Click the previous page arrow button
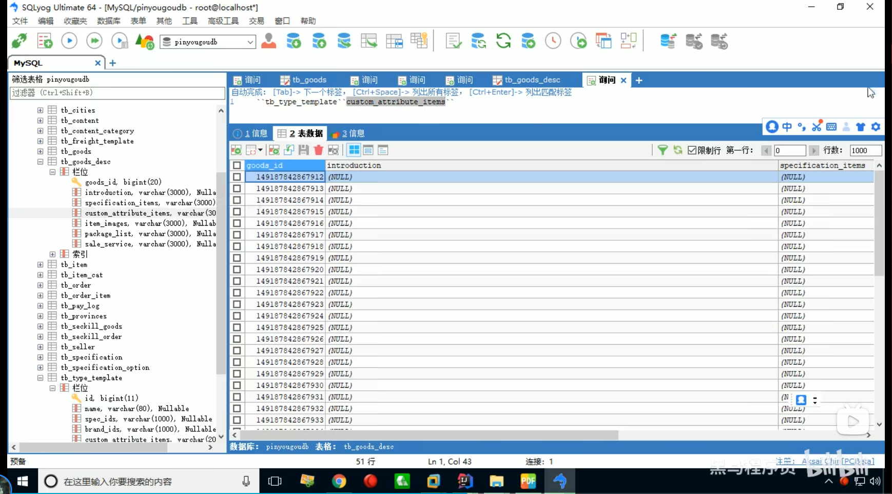 766,150
